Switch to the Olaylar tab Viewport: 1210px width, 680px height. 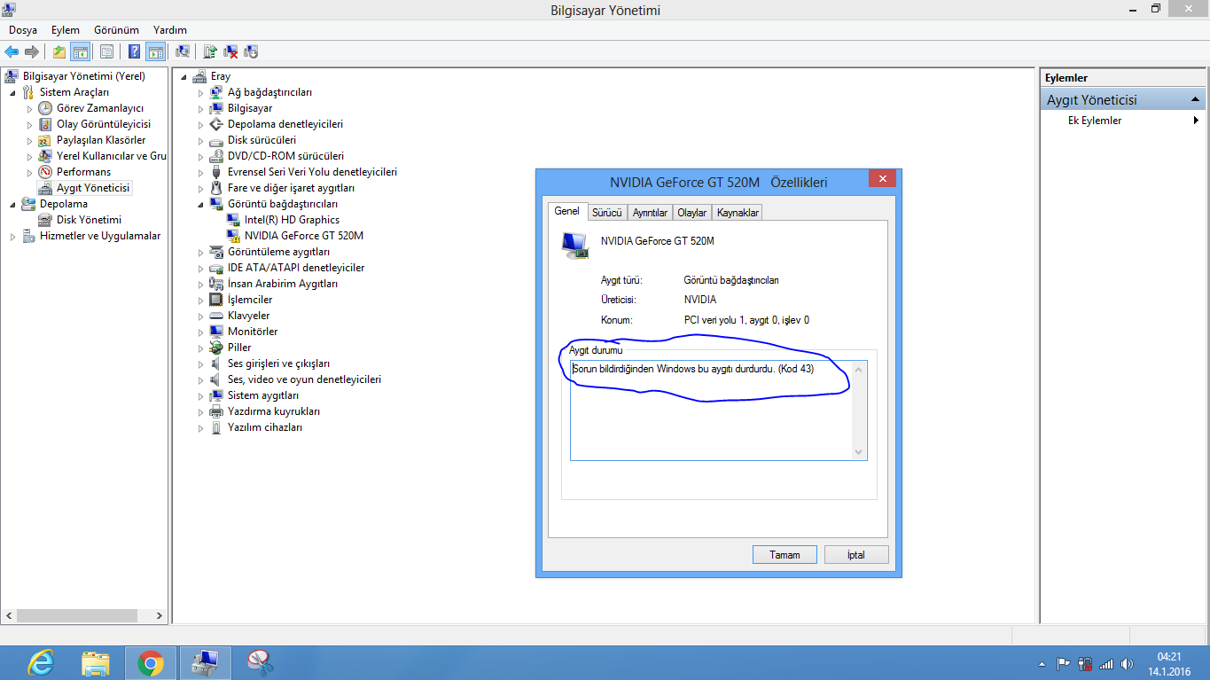[692, 213]
